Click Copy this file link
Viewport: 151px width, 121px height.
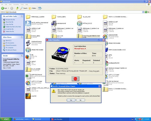9,24
